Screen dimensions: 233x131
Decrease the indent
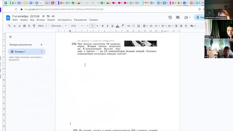pos(176,26)
